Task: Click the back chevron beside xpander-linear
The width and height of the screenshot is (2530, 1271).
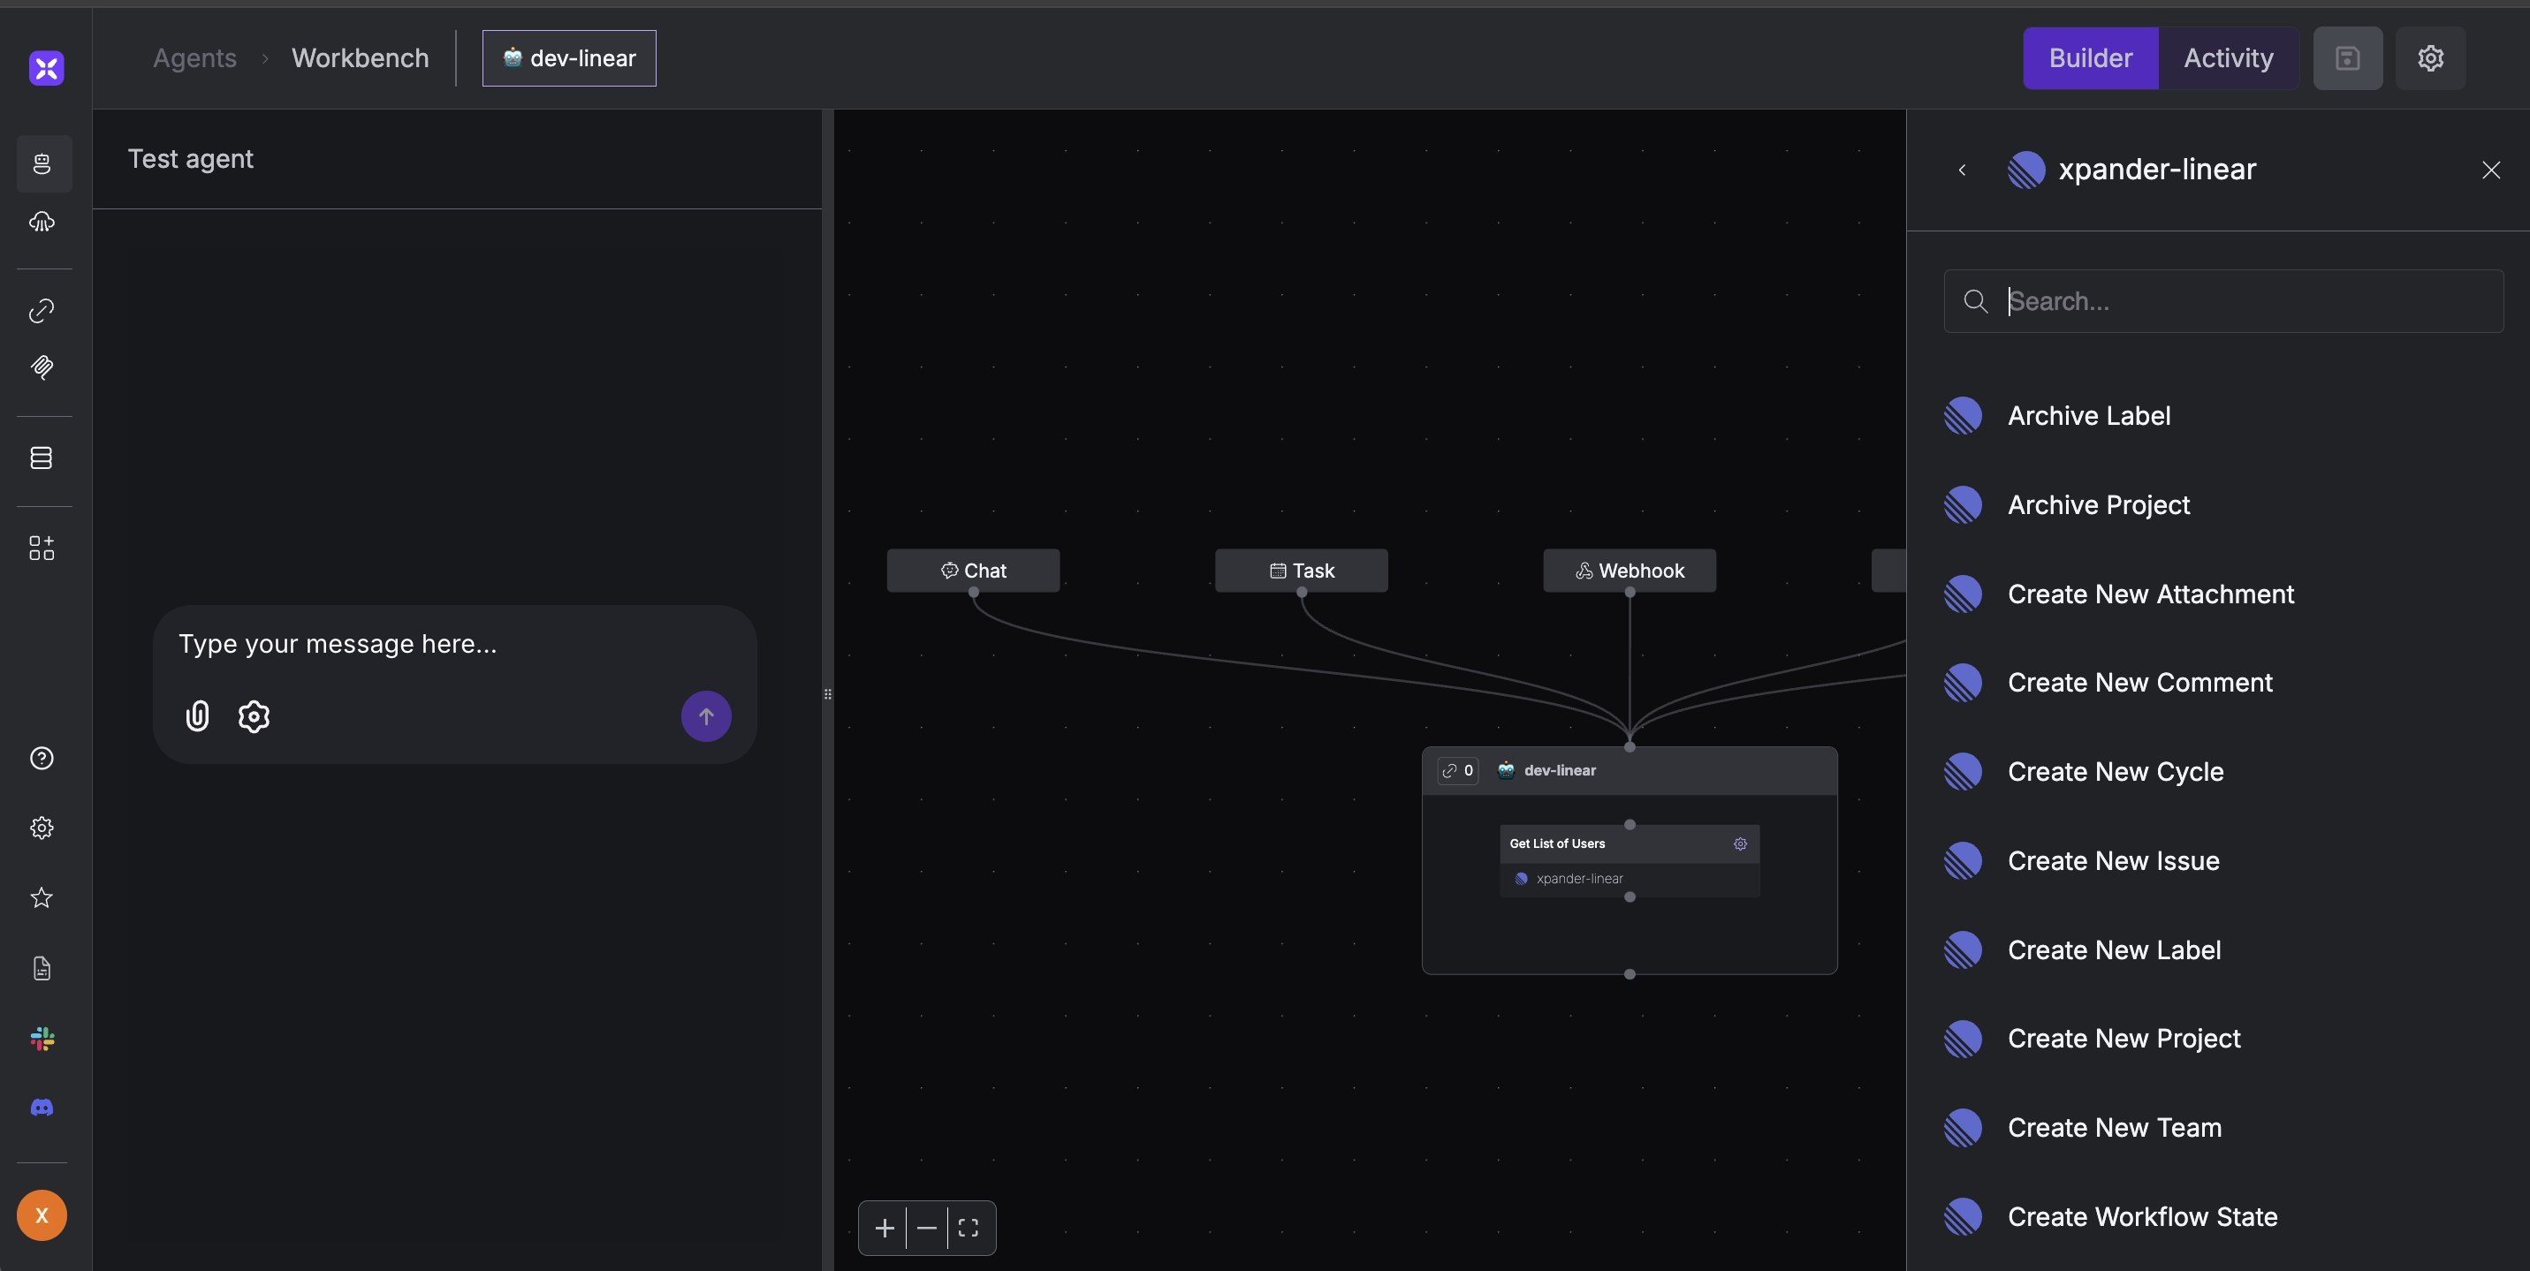Action: coord(1961,170)
